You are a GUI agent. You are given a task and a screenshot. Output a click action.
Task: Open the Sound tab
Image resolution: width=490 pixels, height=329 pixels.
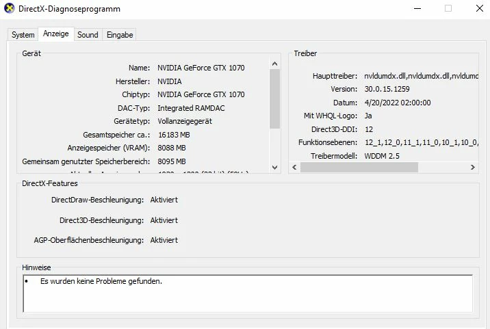coord(88,35)
